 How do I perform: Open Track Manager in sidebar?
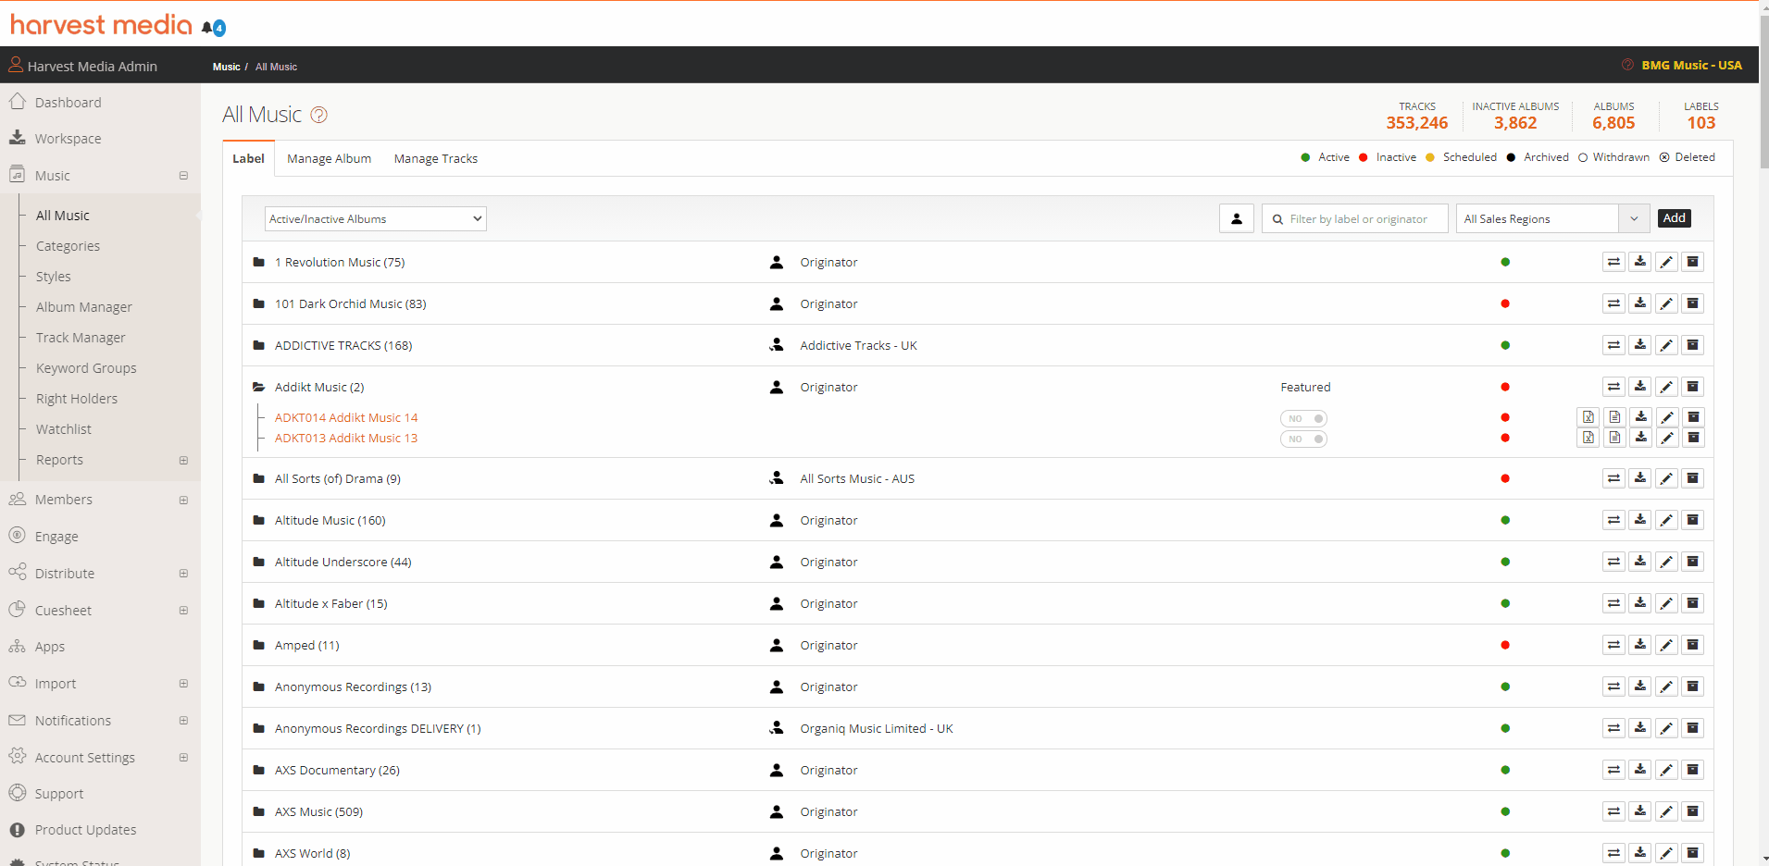(x=81, y=338)
